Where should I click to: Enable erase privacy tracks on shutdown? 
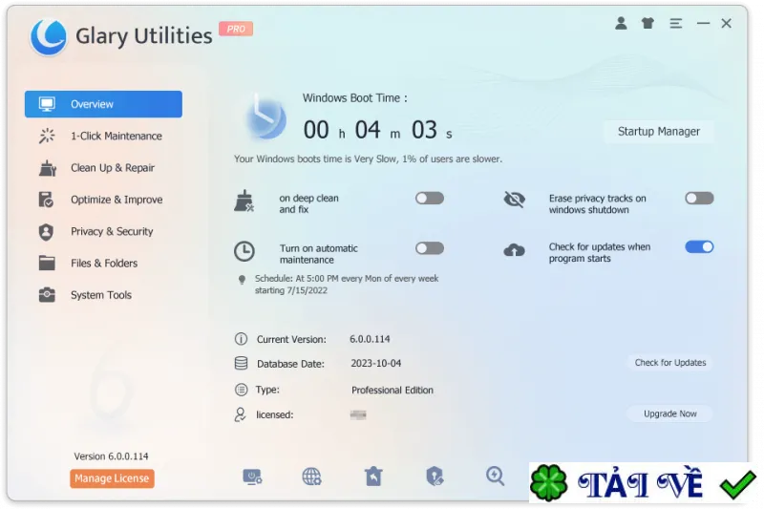pyautogui.click(x=699, y=199)
